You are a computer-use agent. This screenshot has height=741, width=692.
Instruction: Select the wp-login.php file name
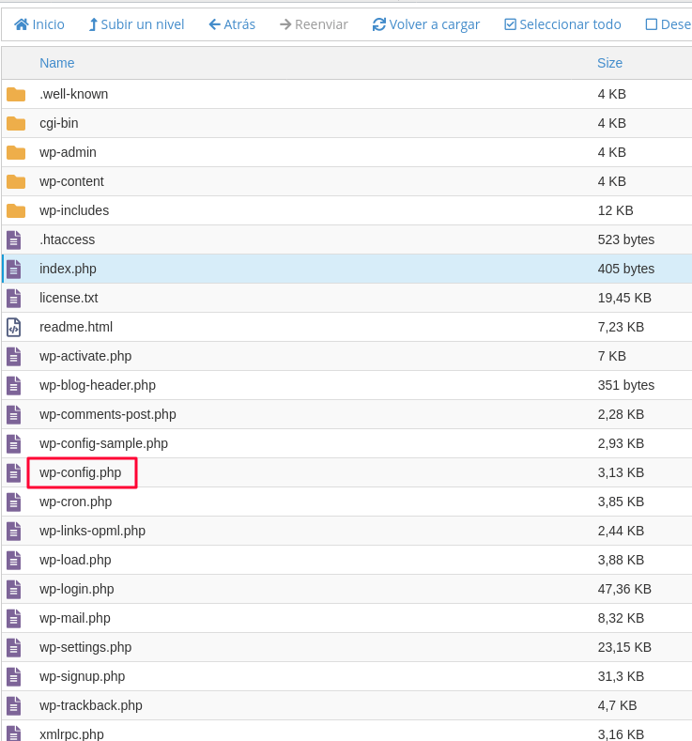(x=77, y=589)
